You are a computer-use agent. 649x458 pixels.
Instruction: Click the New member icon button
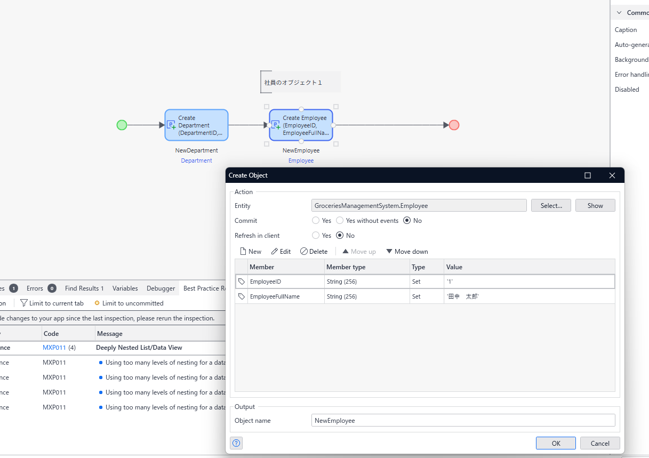251,251
